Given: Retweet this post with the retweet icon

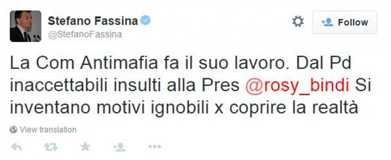Looking at the screenshot, I should point(51,147).
